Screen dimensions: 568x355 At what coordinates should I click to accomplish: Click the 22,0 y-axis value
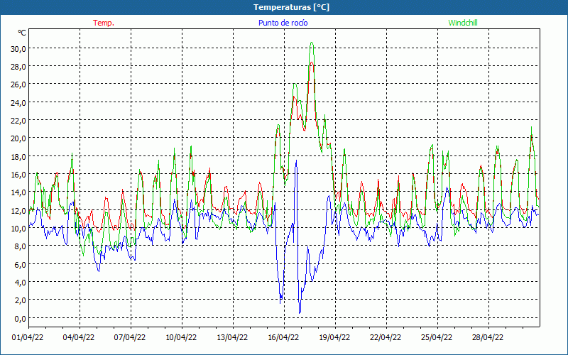pos(18,120)
